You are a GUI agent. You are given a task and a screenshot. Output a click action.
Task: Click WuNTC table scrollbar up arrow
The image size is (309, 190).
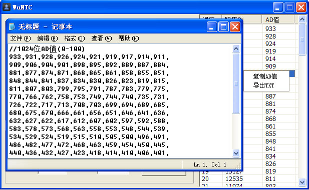pos(302,19)
